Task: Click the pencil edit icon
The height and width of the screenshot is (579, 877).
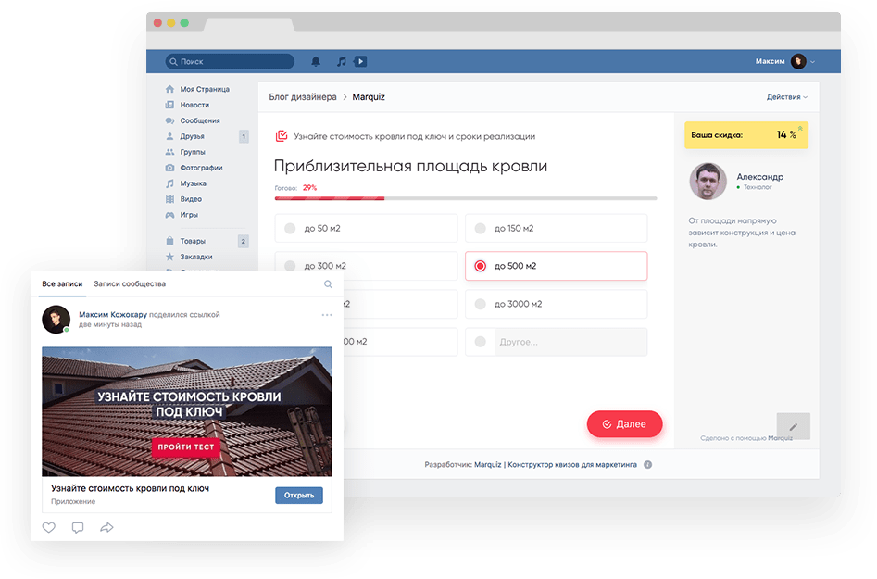Action: coord(794,426)
